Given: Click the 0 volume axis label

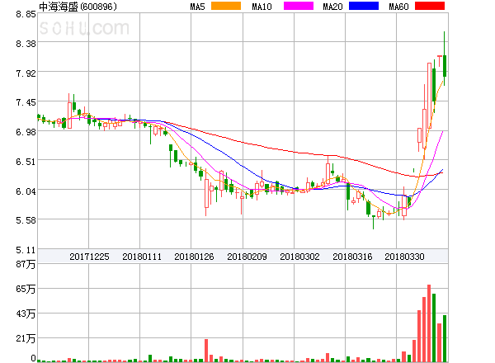Looking at the screenshot, I should 33,358.
